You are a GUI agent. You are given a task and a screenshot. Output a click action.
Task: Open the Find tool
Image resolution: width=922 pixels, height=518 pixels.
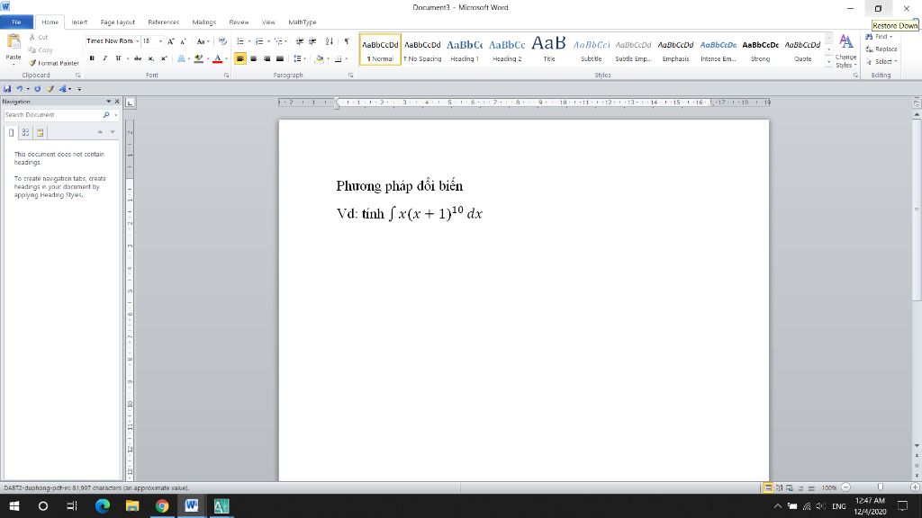879,36
